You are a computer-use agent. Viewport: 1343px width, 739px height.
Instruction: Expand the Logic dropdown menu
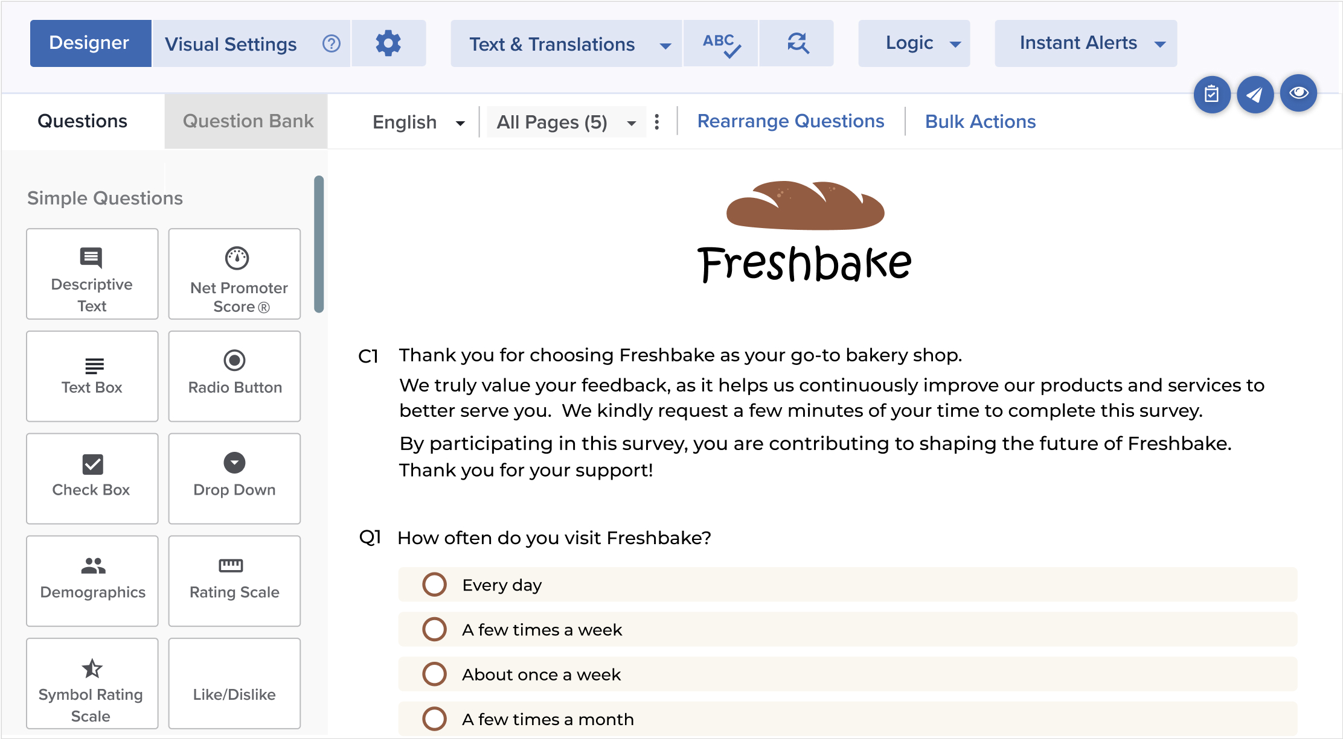(x=914, y=43)
